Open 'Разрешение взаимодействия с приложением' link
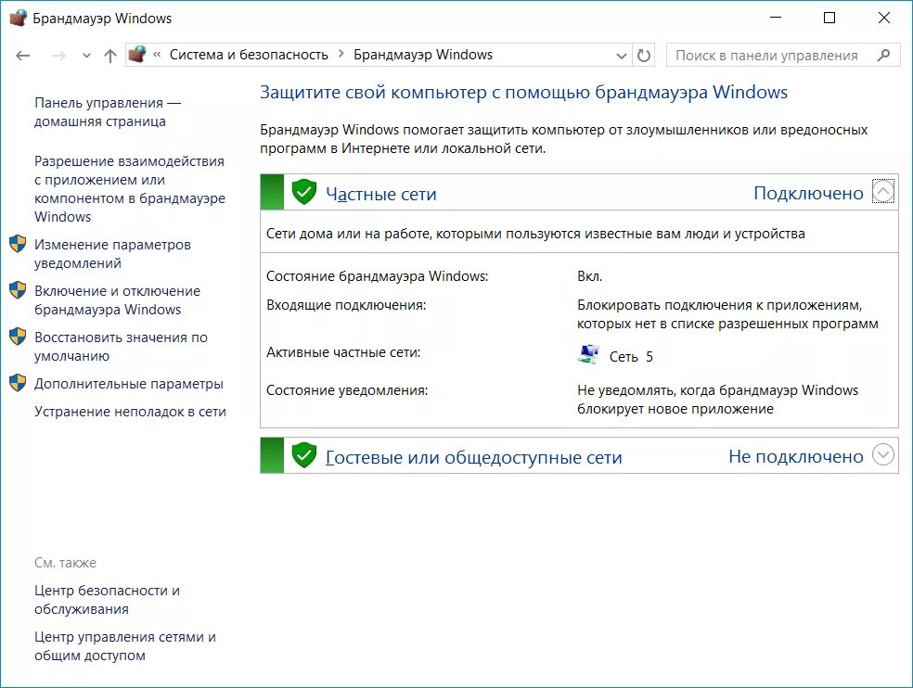 [x=130, y=188]
